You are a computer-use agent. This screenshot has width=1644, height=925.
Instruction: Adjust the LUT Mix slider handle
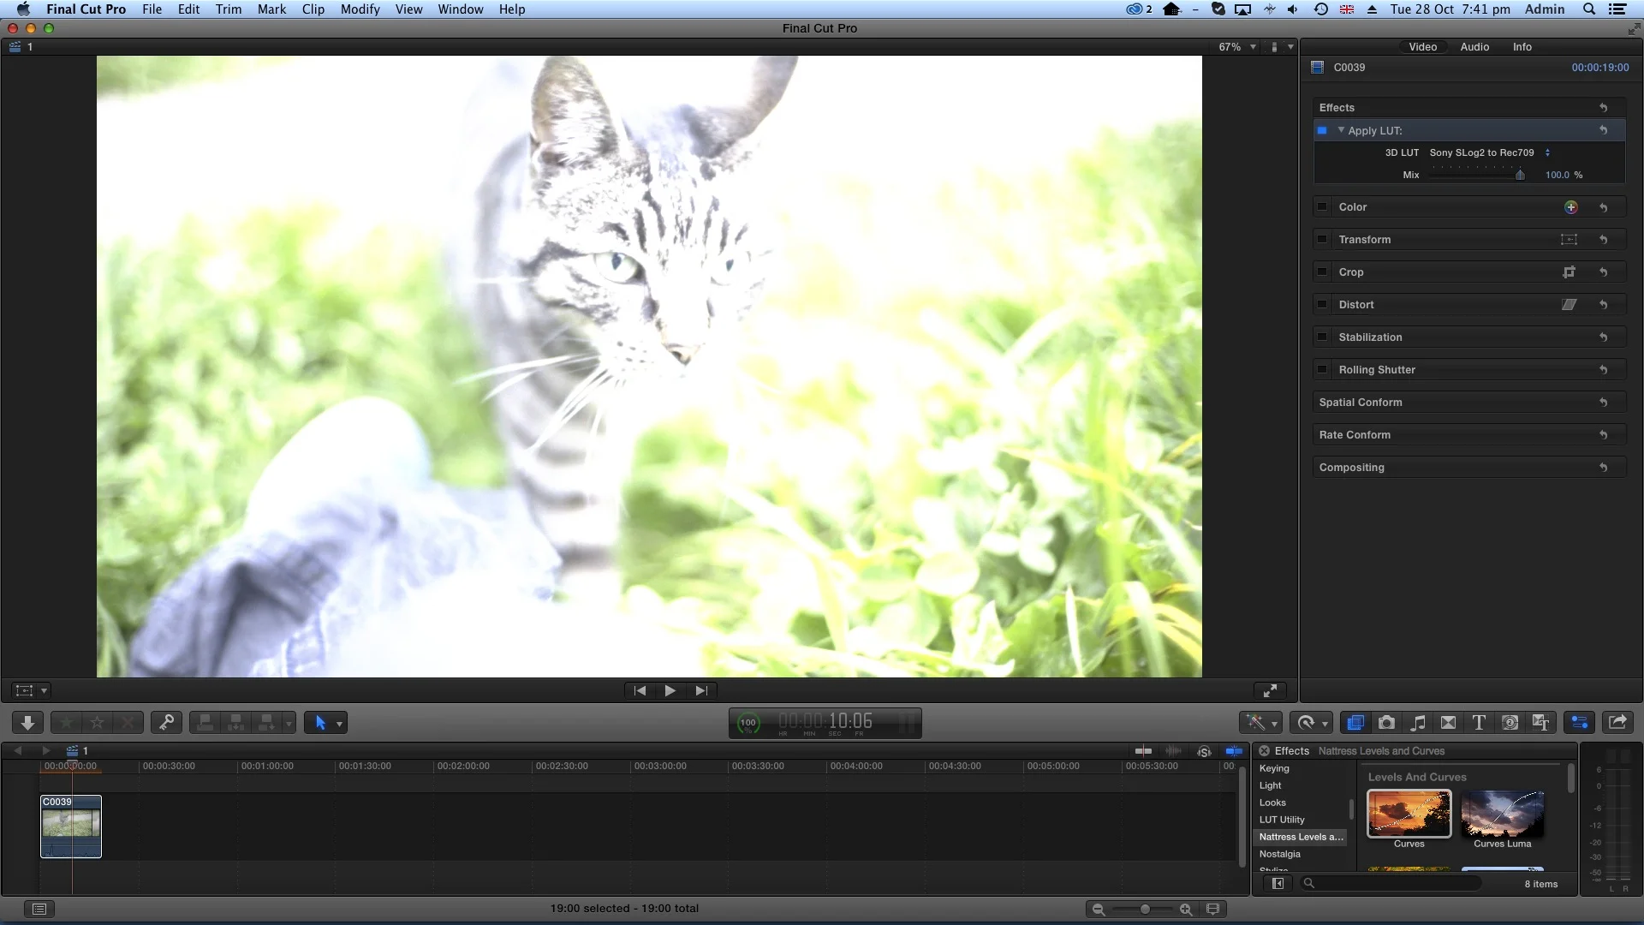point(1520,175)
